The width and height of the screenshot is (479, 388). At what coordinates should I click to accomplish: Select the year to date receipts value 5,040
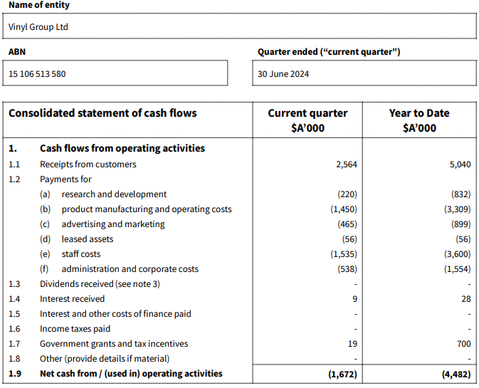pyautogui.click(x=460, y=164)
